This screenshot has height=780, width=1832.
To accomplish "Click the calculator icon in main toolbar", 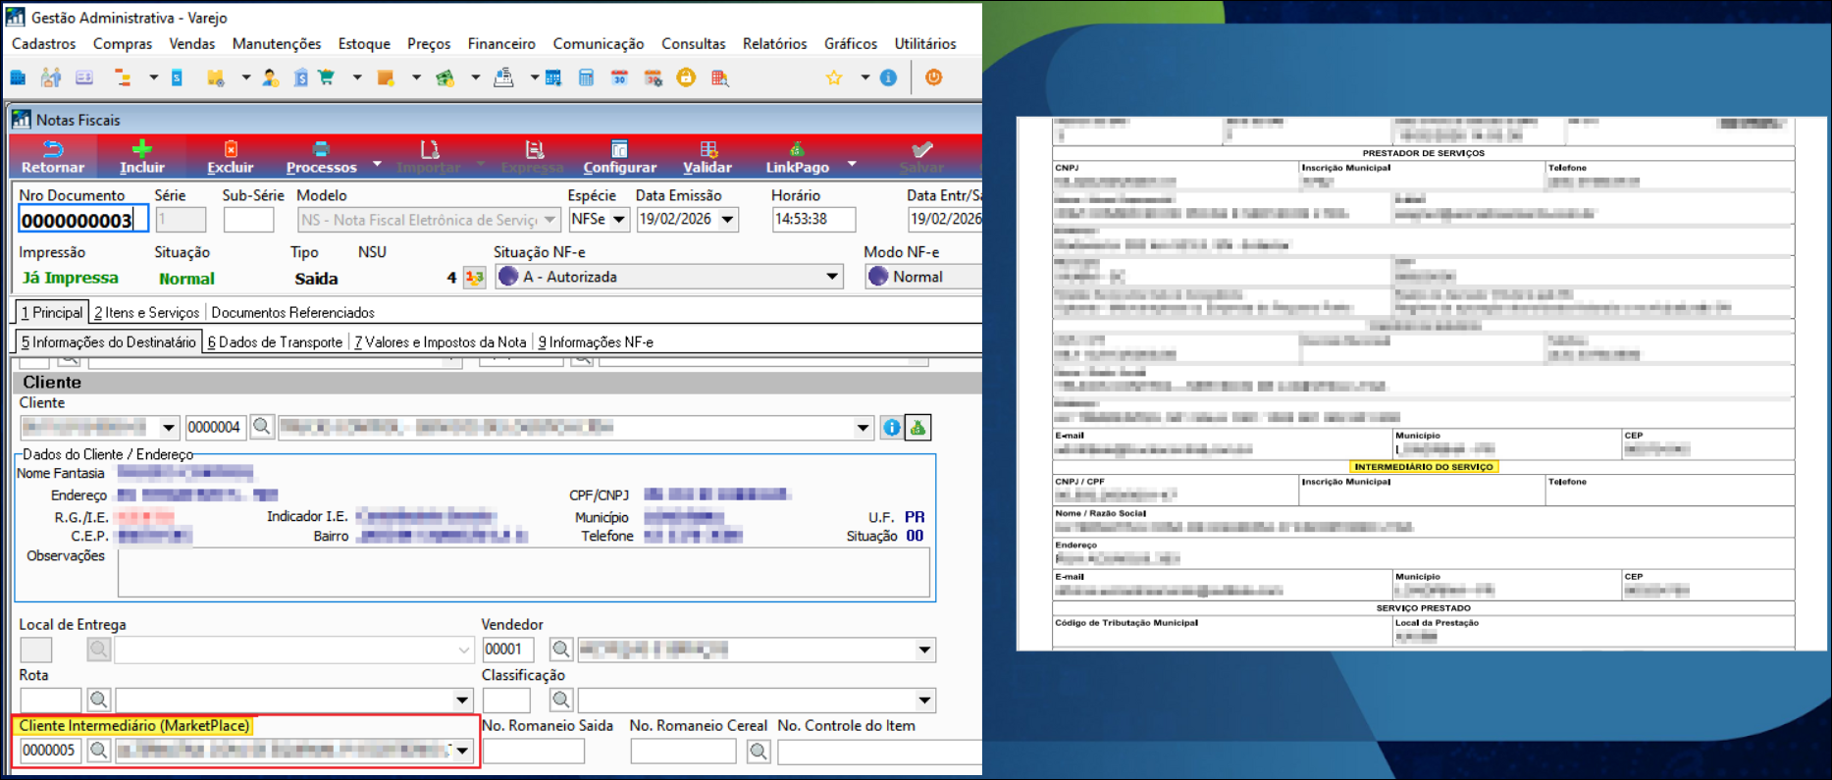I will coord(586,78).
